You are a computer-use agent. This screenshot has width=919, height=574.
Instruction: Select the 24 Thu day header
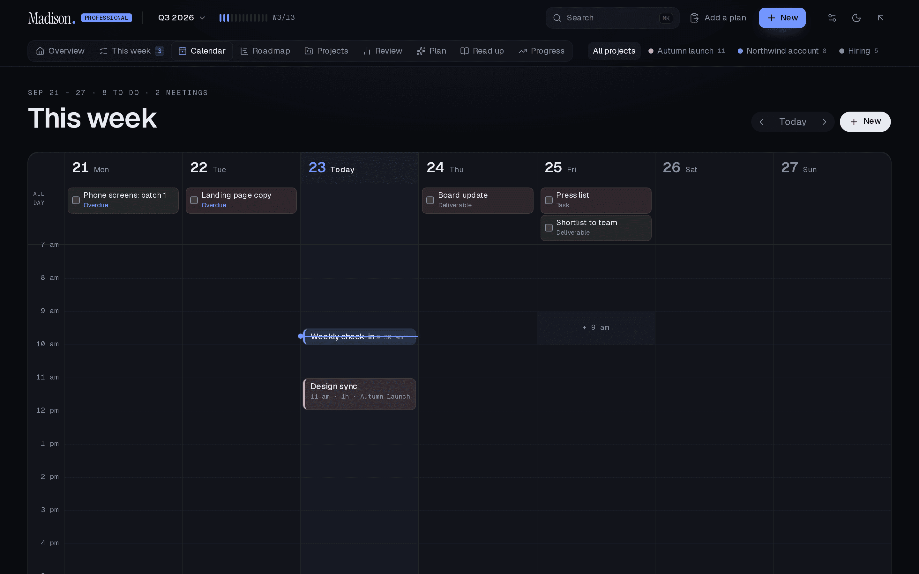[x=477, y=168]
